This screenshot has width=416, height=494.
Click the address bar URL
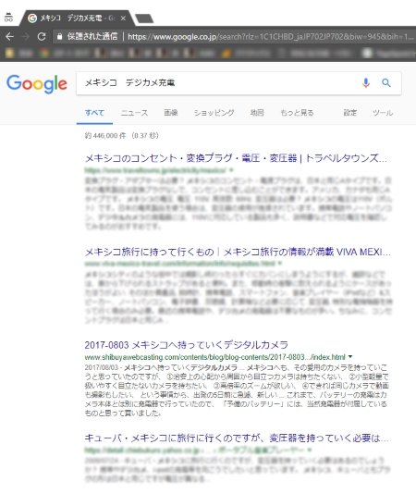(x=270, y=37)
